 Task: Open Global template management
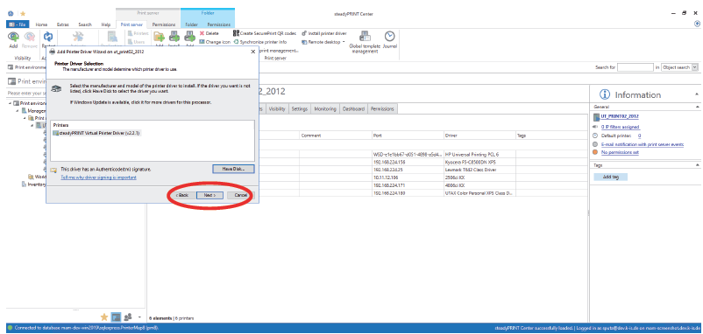365,42
